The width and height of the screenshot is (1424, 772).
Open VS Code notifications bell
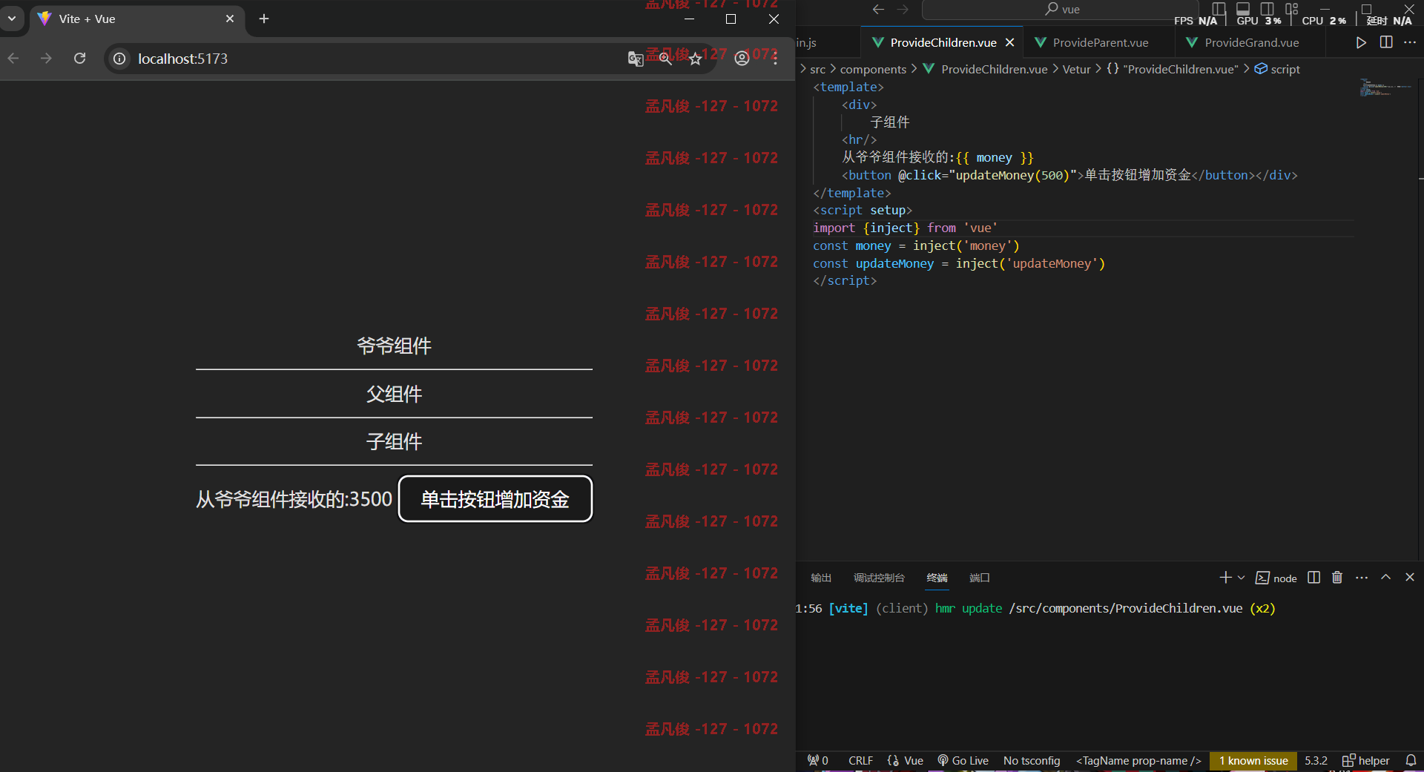pyautogui.click(x=1411, y=760)
